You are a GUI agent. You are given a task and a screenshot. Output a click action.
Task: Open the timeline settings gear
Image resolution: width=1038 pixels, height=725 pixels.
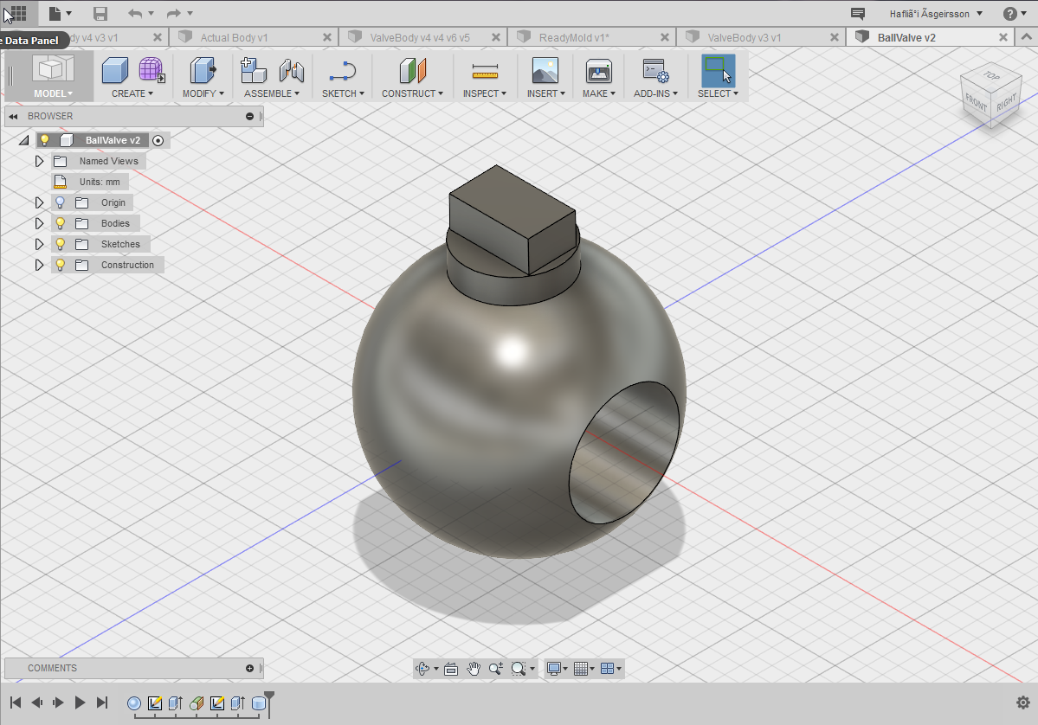pyautogui.click(x=1022, y=703)
